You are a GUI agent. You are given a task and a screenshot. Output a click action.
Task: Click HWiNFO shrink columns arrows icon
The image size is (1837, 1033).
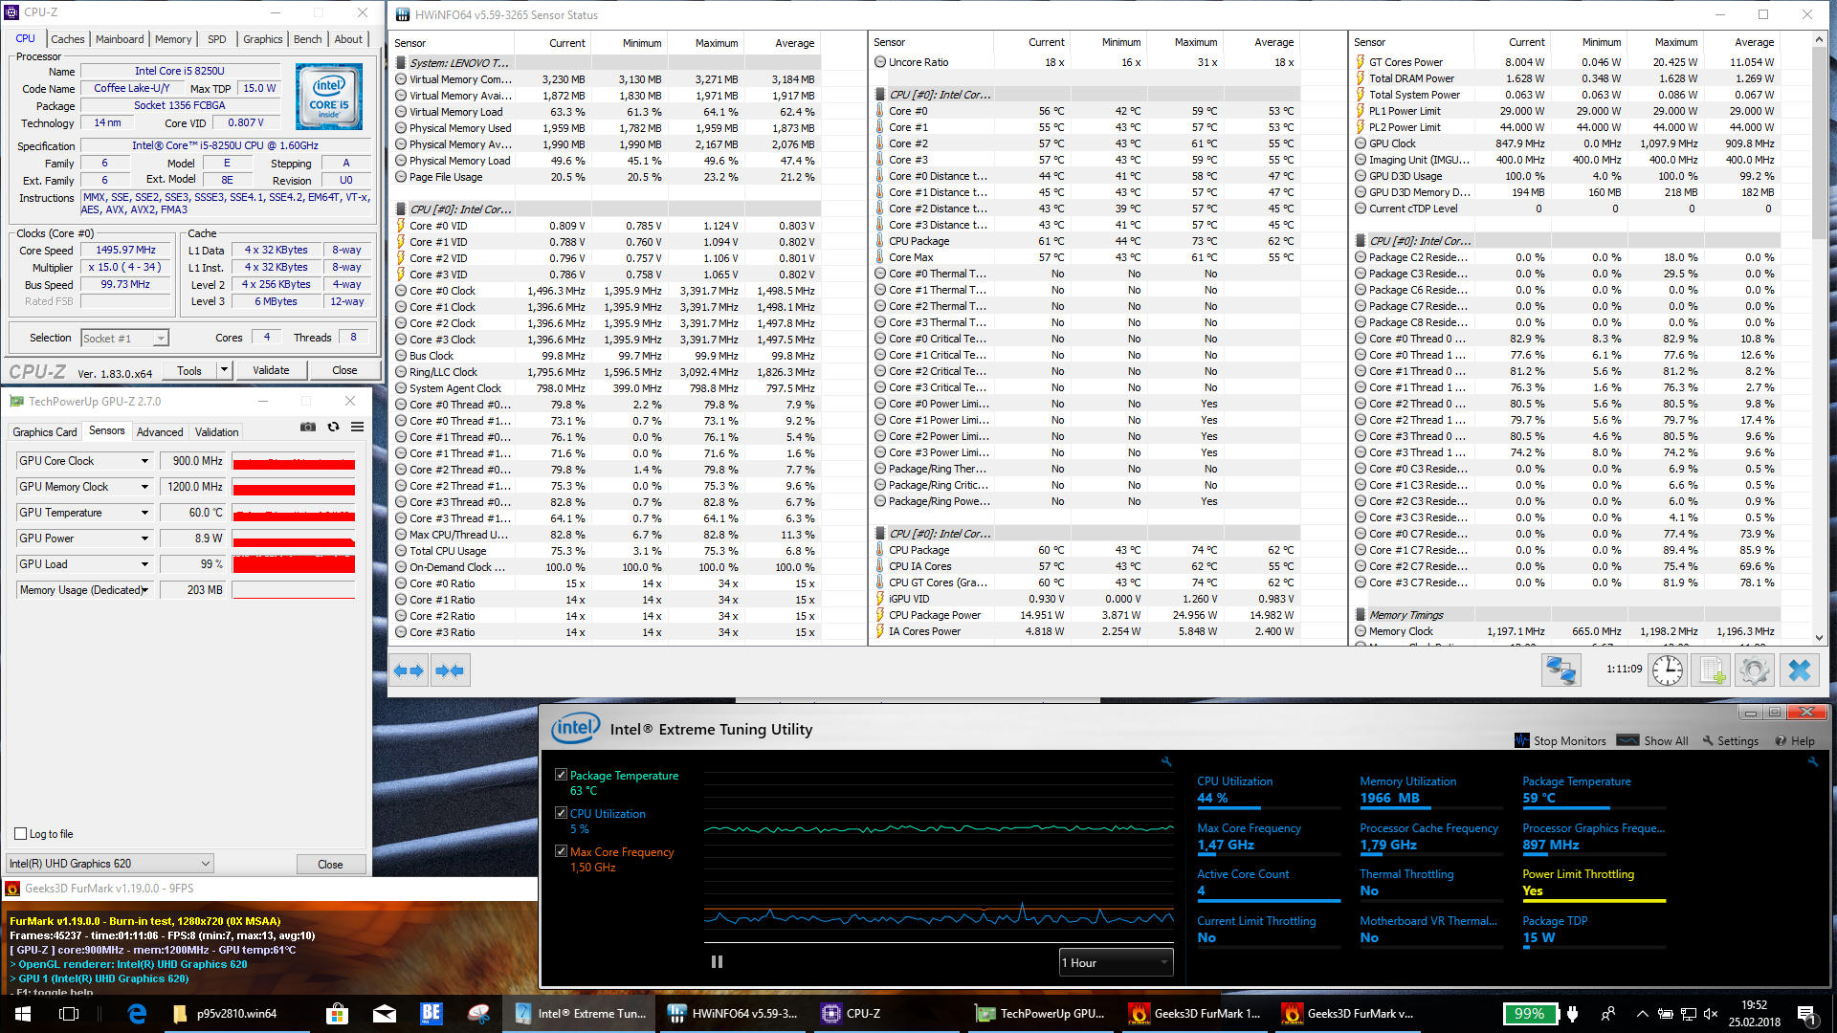[x=451, y=670]
